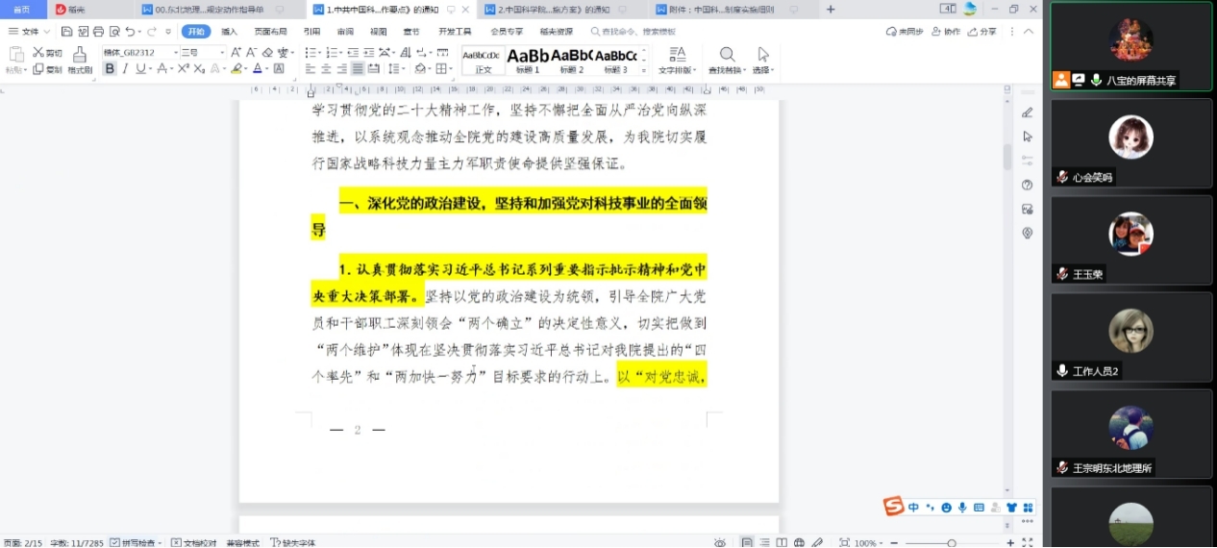
Task: Open the 页面布局 ribbon tab
Action: point(270,32)
